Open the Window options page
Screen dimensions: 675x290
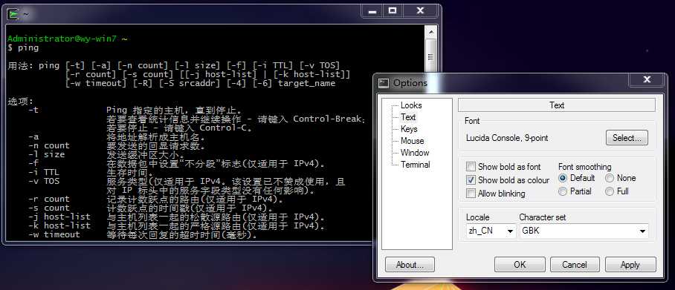[x=415, y=153]
